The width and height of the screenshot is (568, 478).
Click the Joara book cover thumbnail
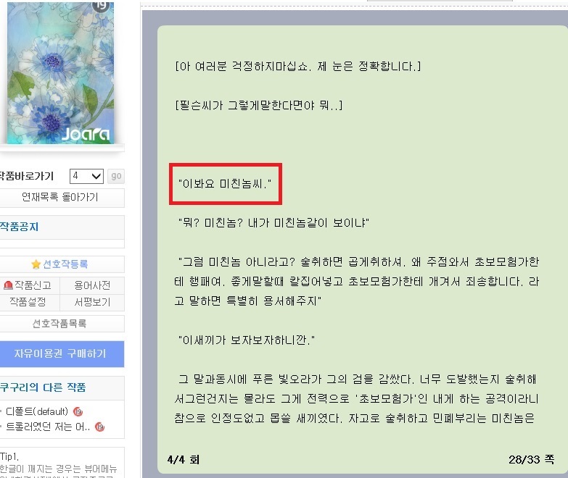coord(60,72)
